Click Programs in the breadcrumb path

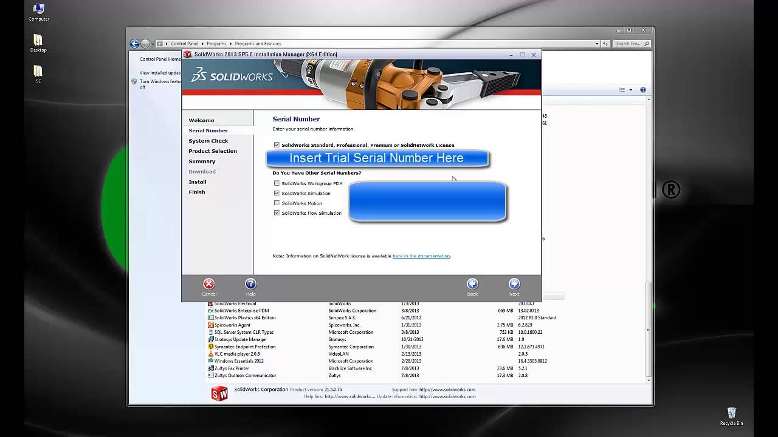(x=216, y=44)
